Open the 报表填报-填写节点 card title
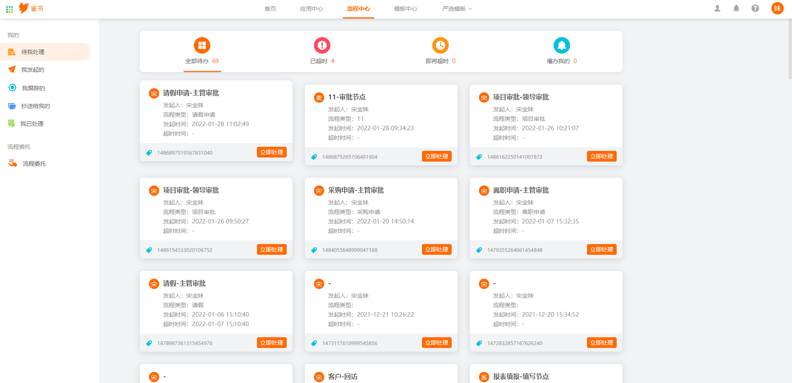Screen dimensions: 792x383 tap(521, 377)
